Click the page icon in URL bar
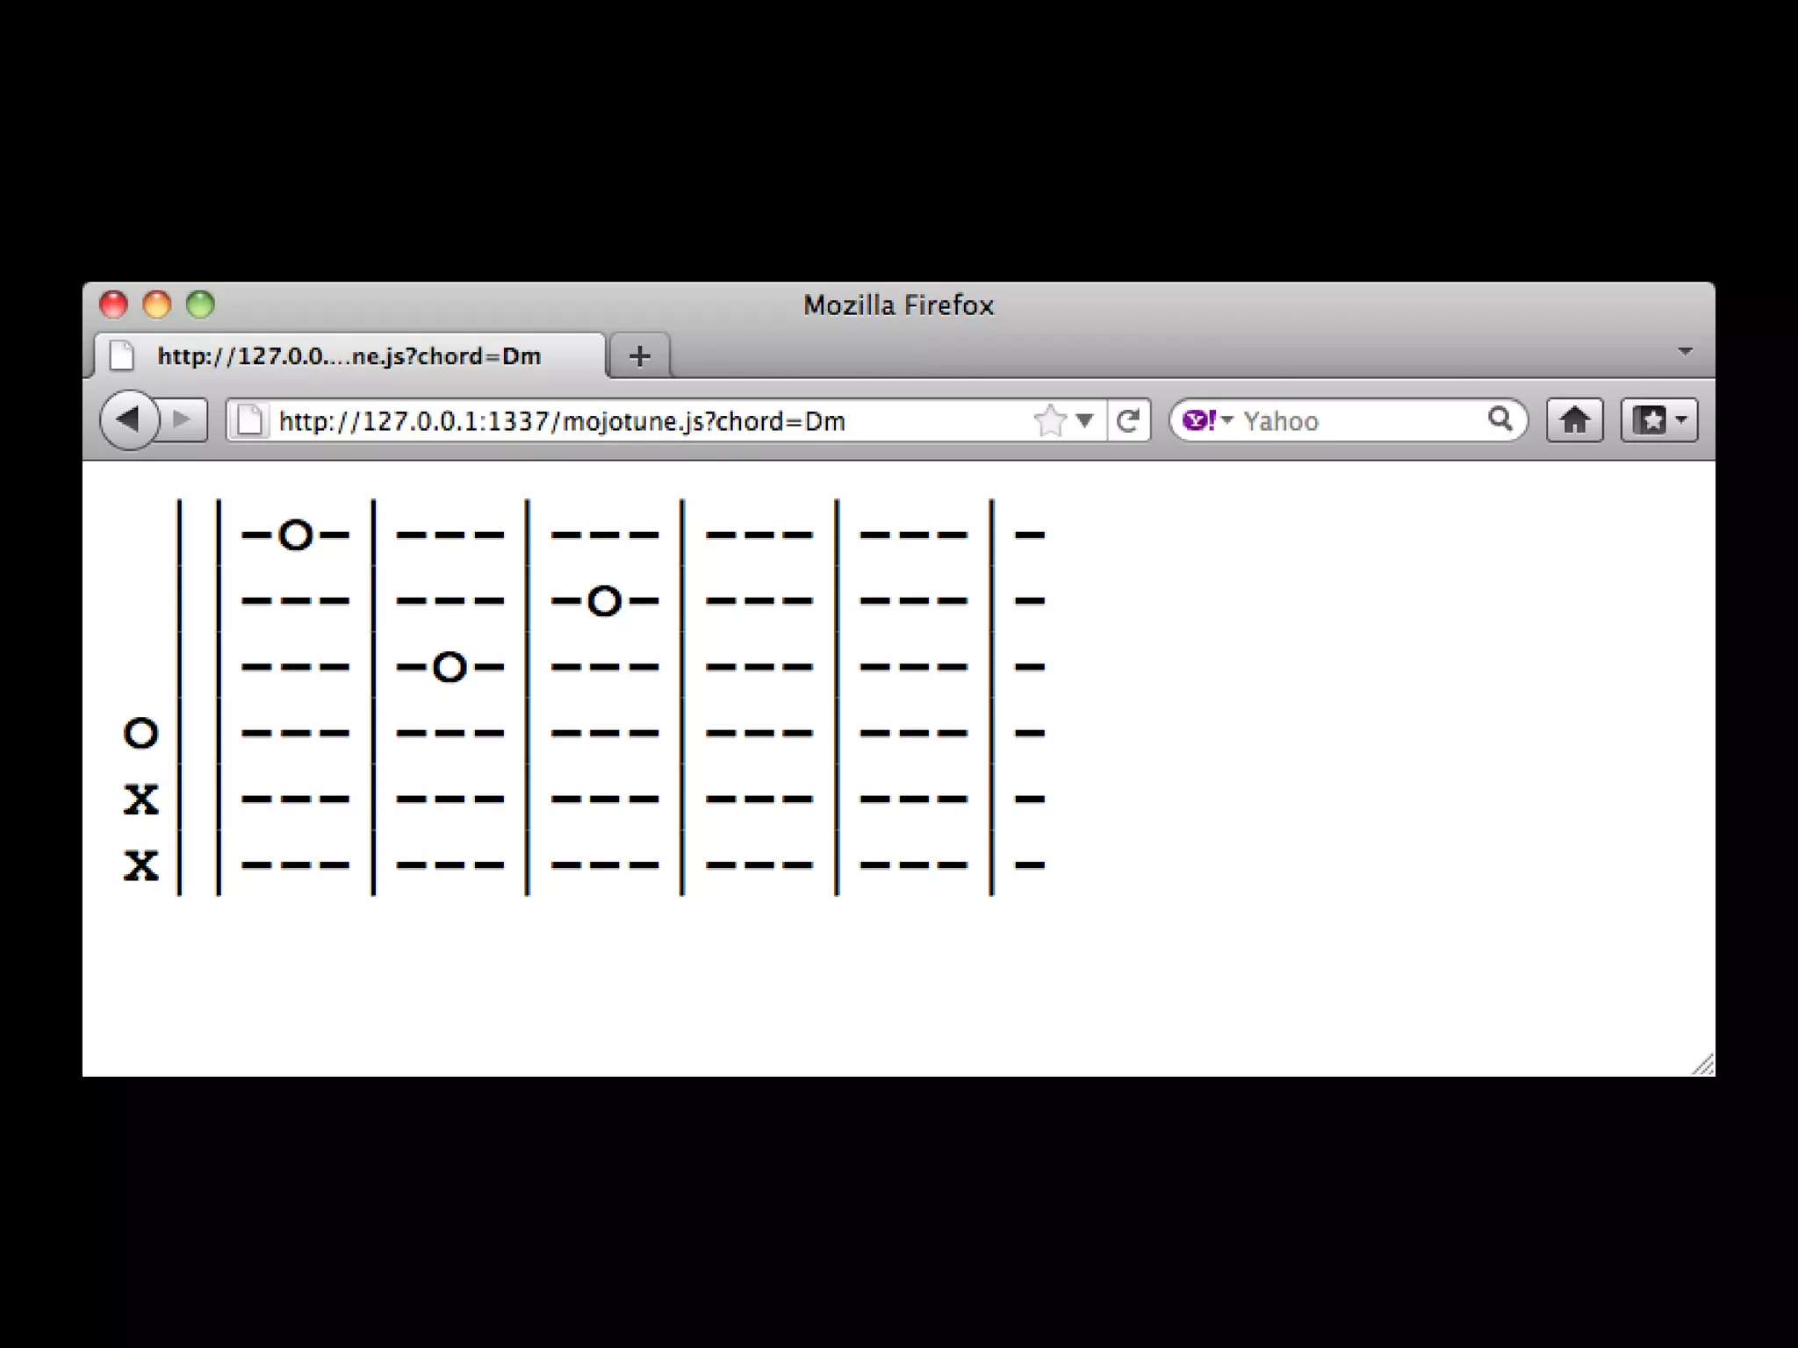Viewport: 1798px width, 1348px height. pyautogui.click(x=249, y=421)
